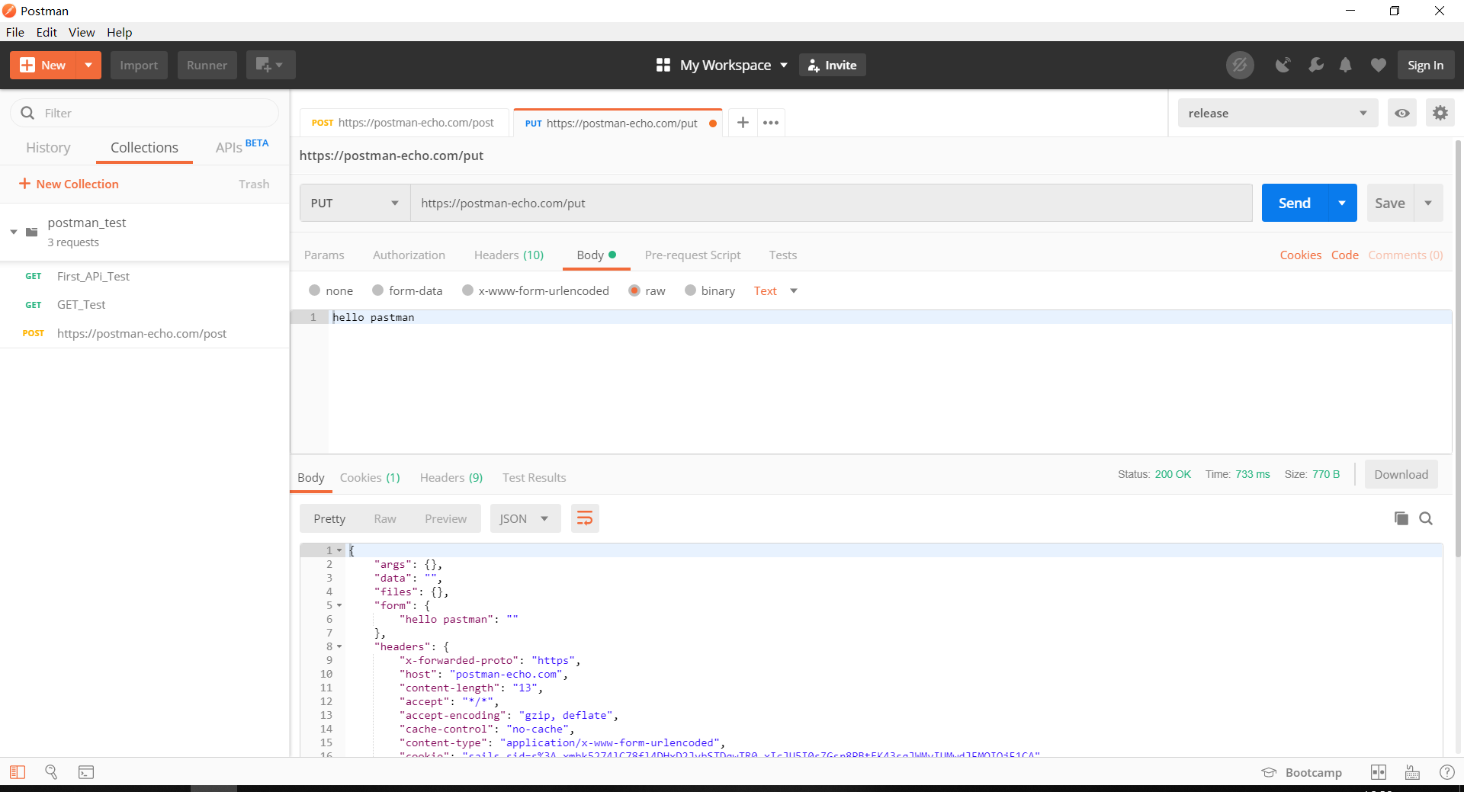This screenshot has width=1464, height=792.
Task: Open Bootcamp from the status bar
Action: pyautogui.click(x=1302, y=772)
